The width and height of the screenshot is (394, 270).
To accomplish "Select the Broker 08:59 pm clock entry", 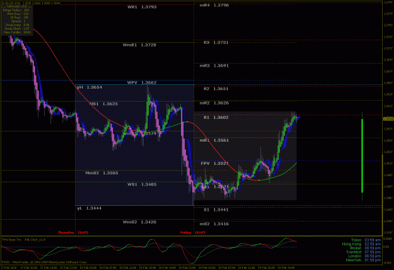I will tap(365, 248).
